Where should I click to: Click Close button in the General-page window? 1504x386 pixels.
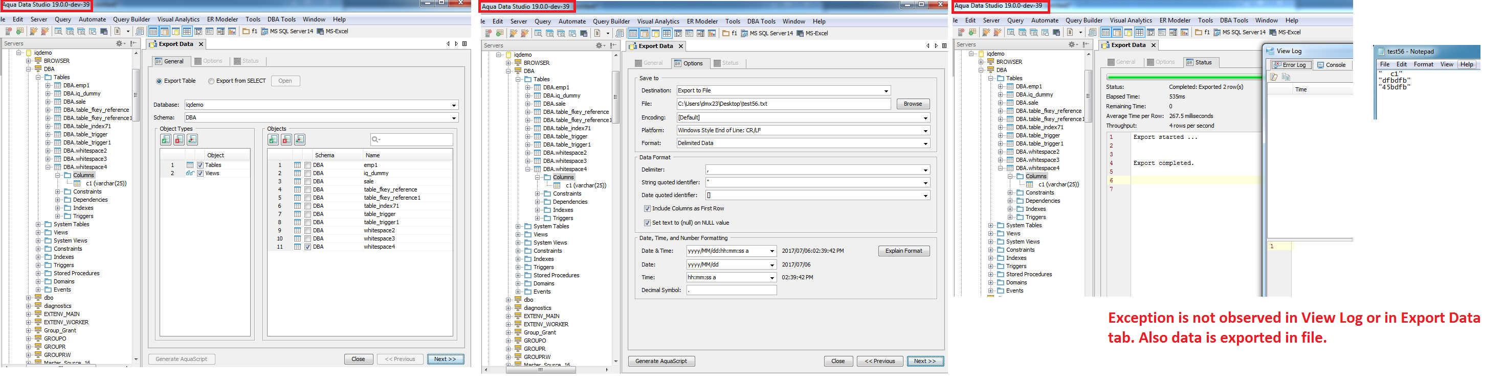pos(359,359)
